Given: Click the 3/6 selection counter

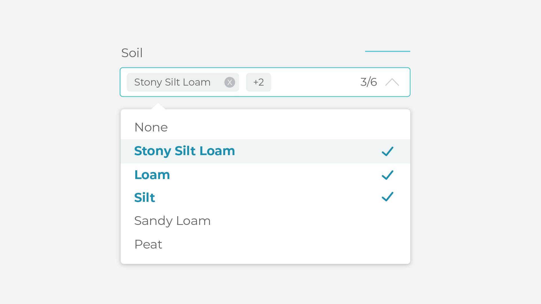Looking at the screenshot, I should (x=368, y=82).
